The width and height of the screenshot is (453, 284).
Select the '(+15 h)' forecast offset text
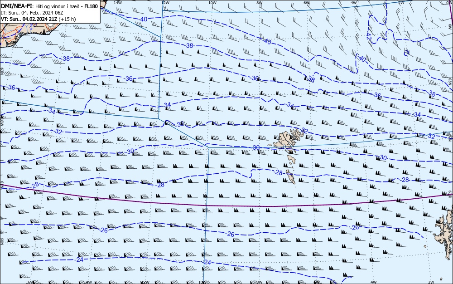(x=67, y=19)
